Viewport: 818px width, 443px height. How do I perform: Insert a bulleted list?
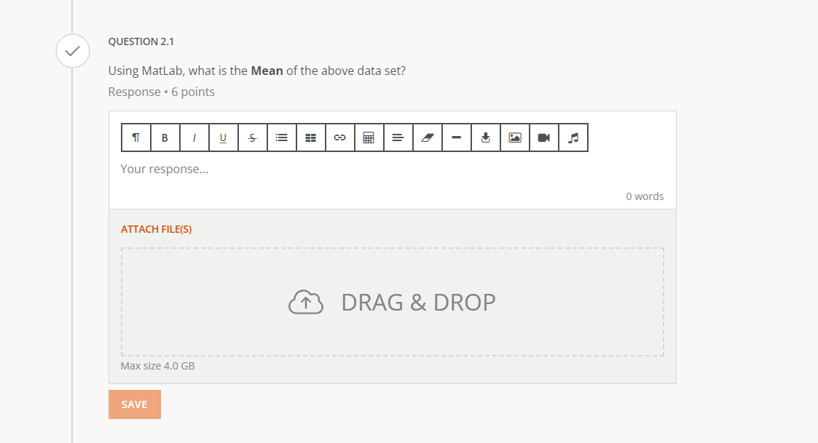(x=282, y=137)
